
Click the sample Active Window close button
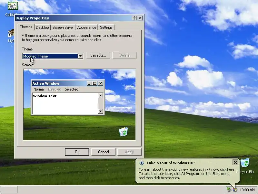tap(101, 83)
